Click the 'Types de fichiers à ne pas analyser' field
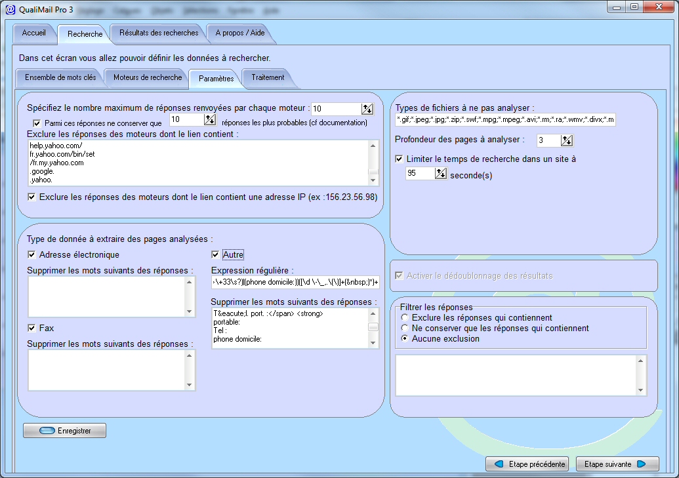 505,119
